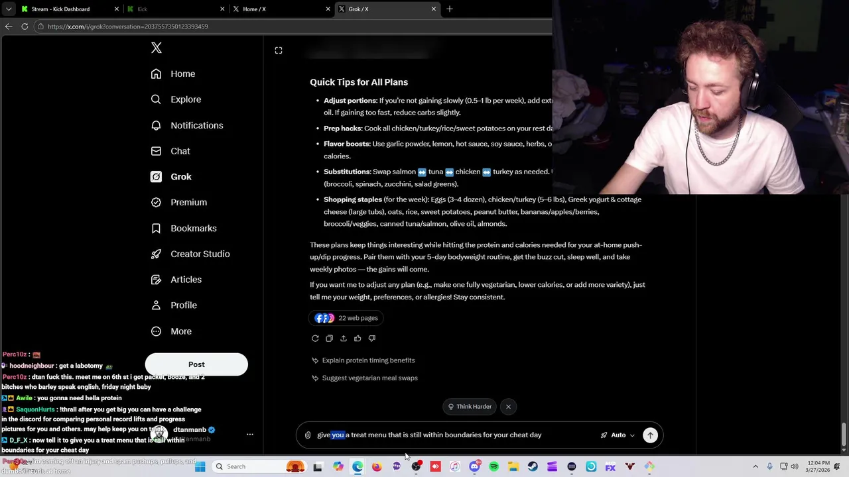Open dtanmanb account options menu

click(250, 435)
